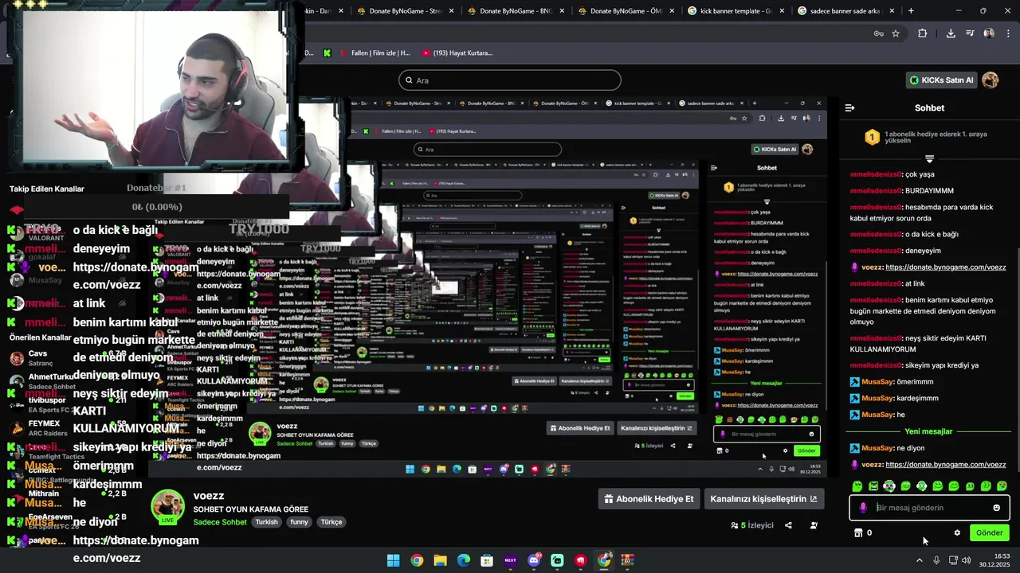Close the 'kick banner template' tab
Screen dimensions: 1020x573
782,11
